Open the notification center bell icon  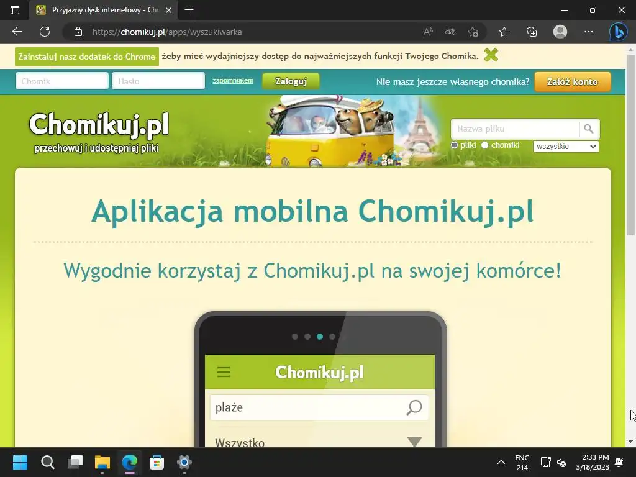coord(619,462)
